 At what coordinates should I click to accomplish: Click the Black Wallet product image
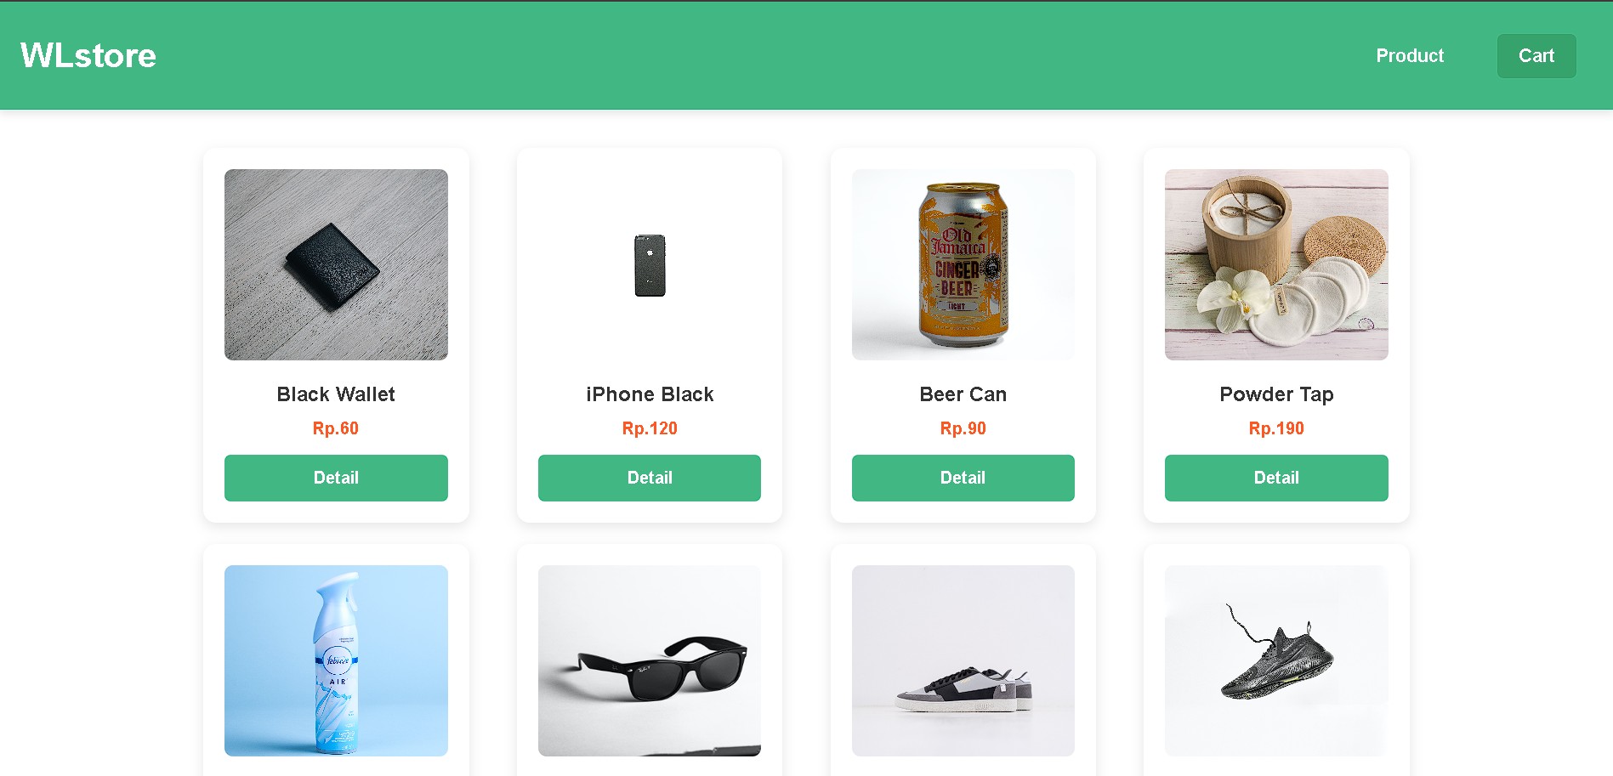335,264
